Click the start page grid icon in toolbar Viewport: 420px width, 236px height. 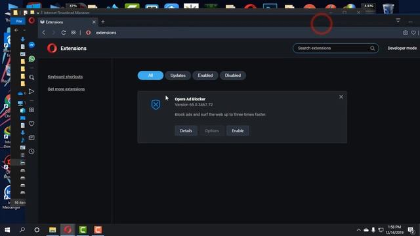point(73,33)
